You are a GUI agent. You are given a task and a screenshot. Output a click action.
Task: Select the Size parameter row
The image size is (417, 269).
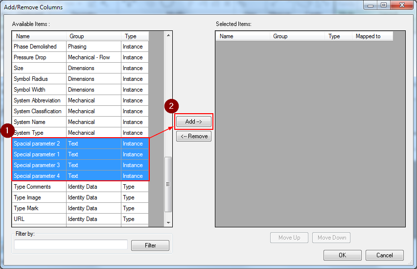80,68
